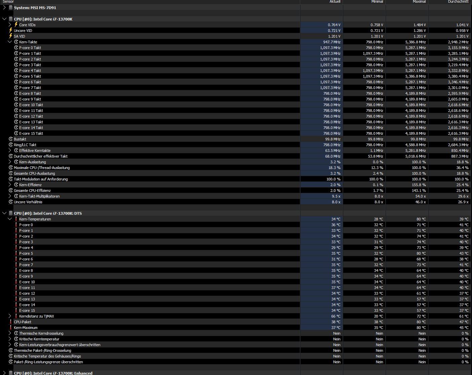Expand the System: MSI MS-7D91 node
The image size is (472, 375).
(4, 7)
